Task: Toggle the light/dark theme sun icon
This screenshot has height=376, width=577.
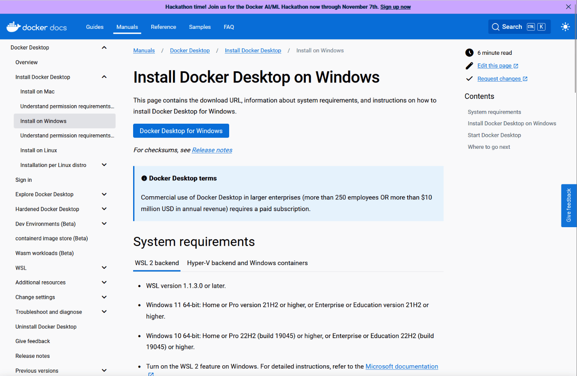Action: [565, 27]
